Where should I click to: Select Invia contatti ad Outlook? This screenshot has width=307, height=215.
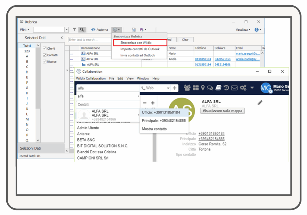pos(137,55)
